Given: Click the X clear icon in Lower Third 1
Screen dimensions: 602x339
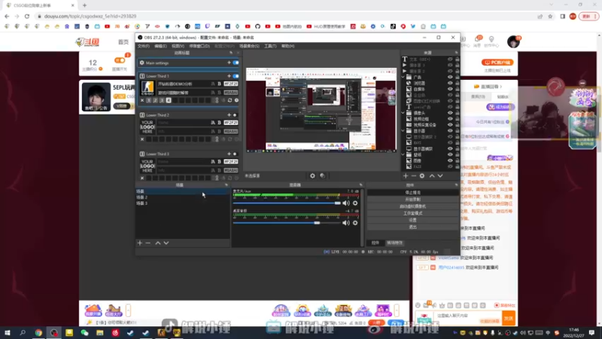Looking at the screenshot, I should pyautogui.click(x=142, y=100).
